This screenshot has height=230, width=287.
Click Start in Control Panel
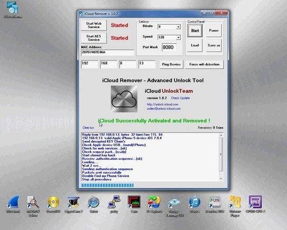coord(195,31)
